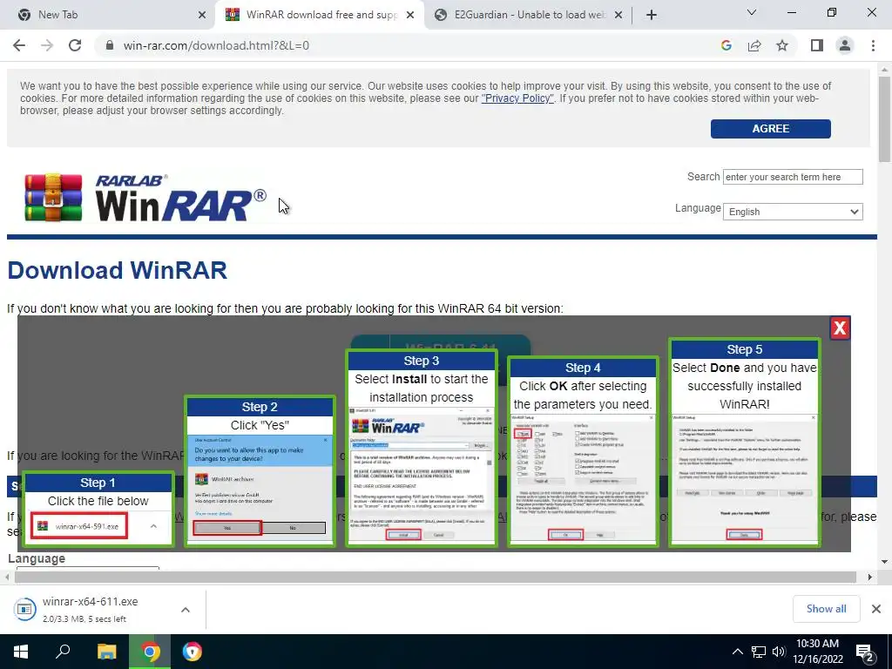Open the tab search chevron

[752, 12]
